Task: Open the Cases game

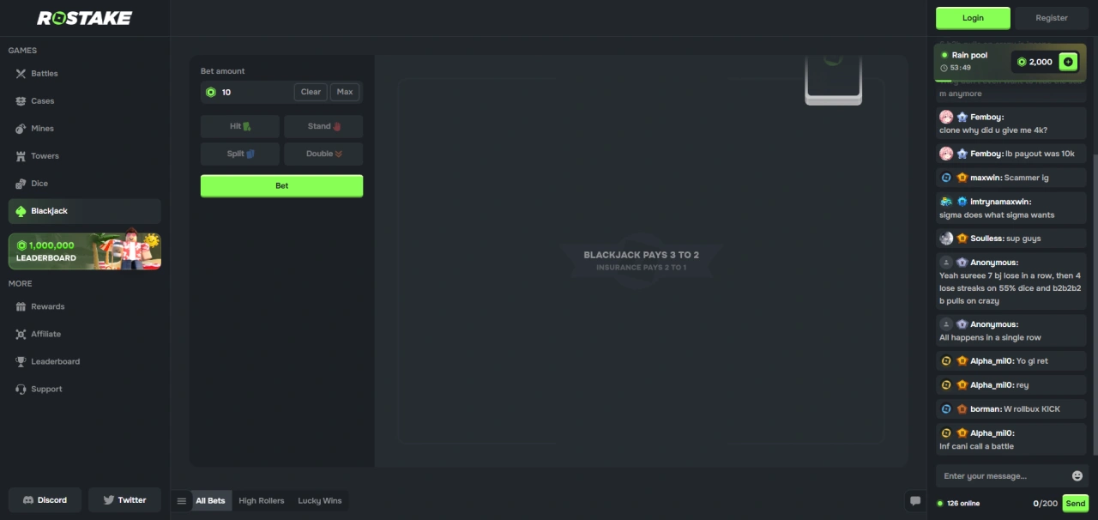Action: (x=84, y=101)
